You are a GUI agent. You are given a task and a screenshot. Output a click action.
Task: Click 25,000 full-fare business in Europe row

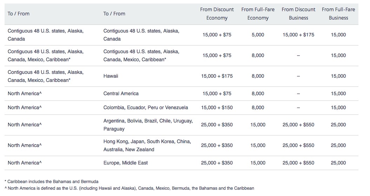[338, 163]
